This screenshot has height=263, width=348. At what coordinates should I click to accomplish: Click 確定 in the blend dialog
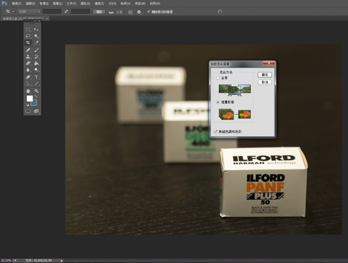point(265,75)
